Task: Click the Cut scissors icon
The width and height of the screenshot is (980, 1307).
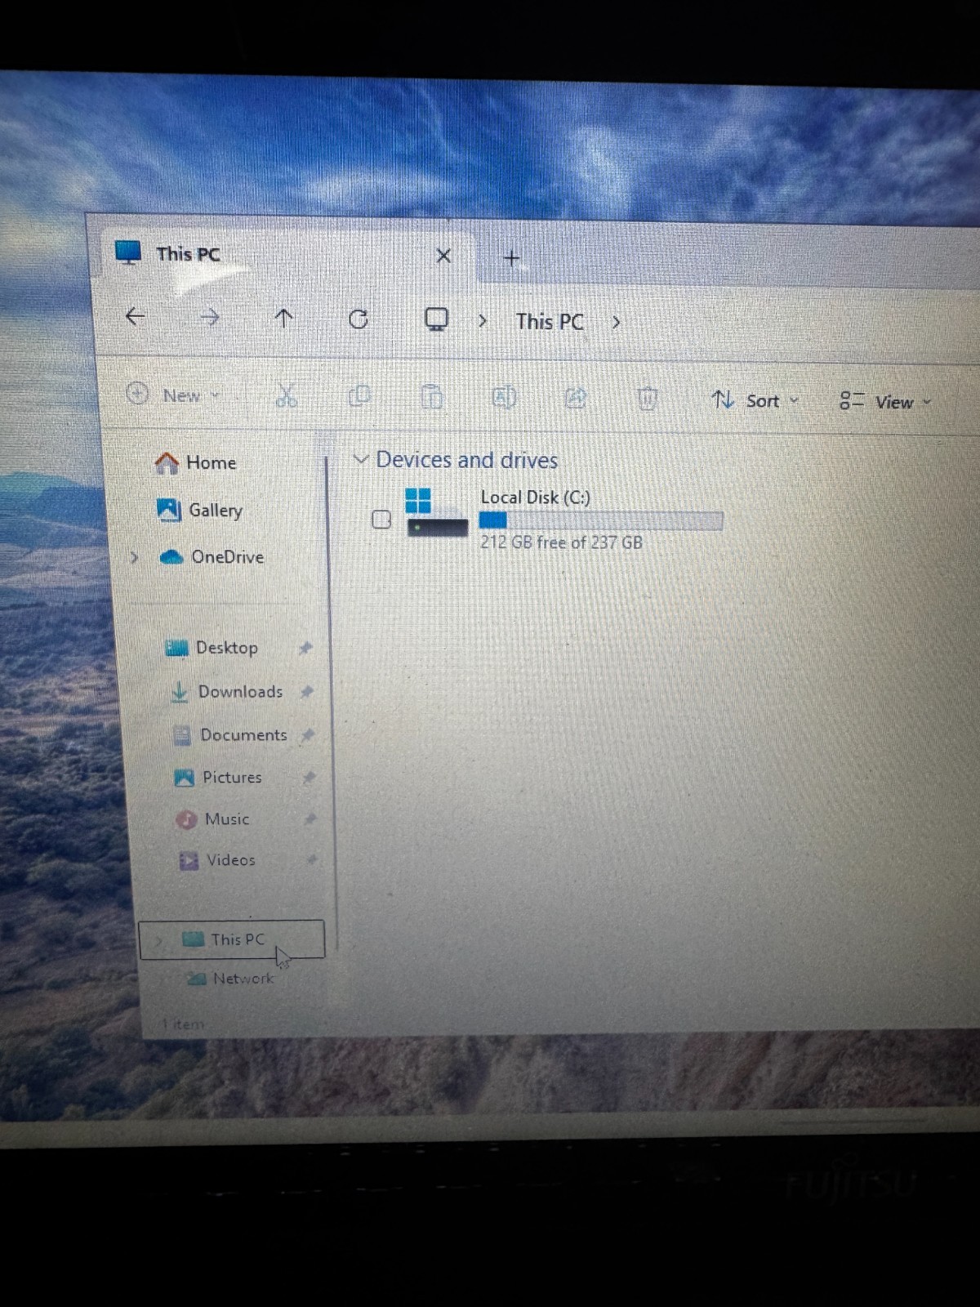Action: pyautogui.click(x=286, y=396)
